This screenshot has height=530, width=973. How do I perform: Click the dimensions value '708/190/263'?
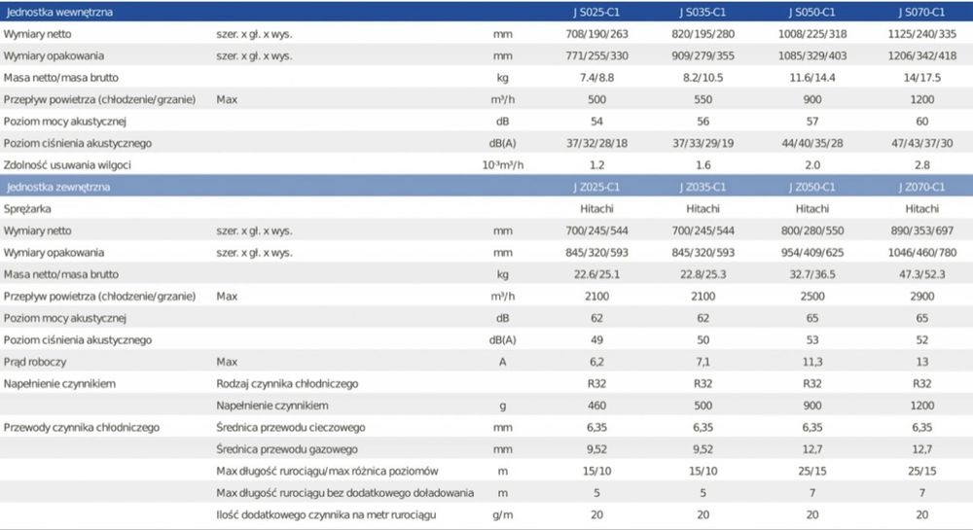pos(596,34)
